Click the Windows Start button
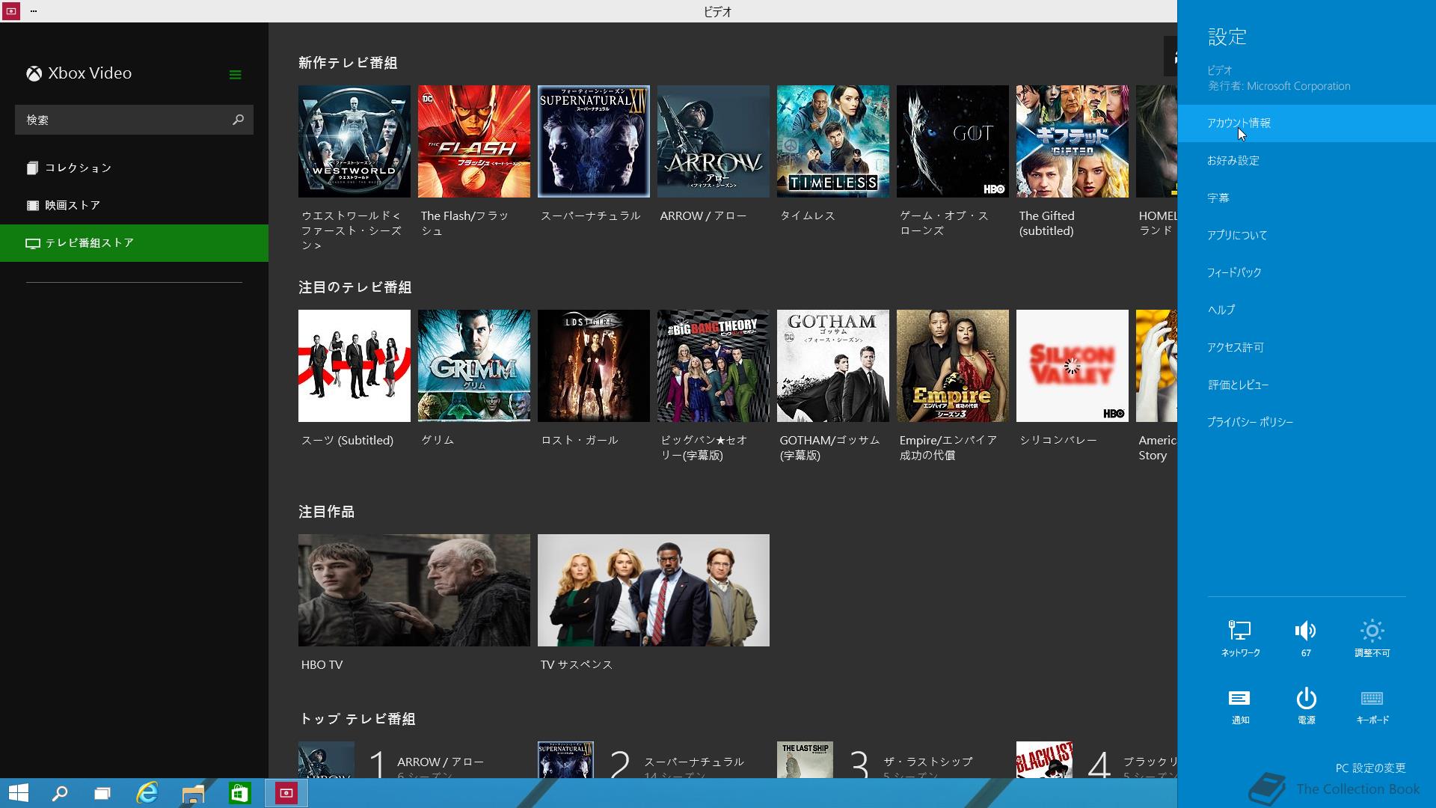 pyautogui.click(x=18, y=793)
